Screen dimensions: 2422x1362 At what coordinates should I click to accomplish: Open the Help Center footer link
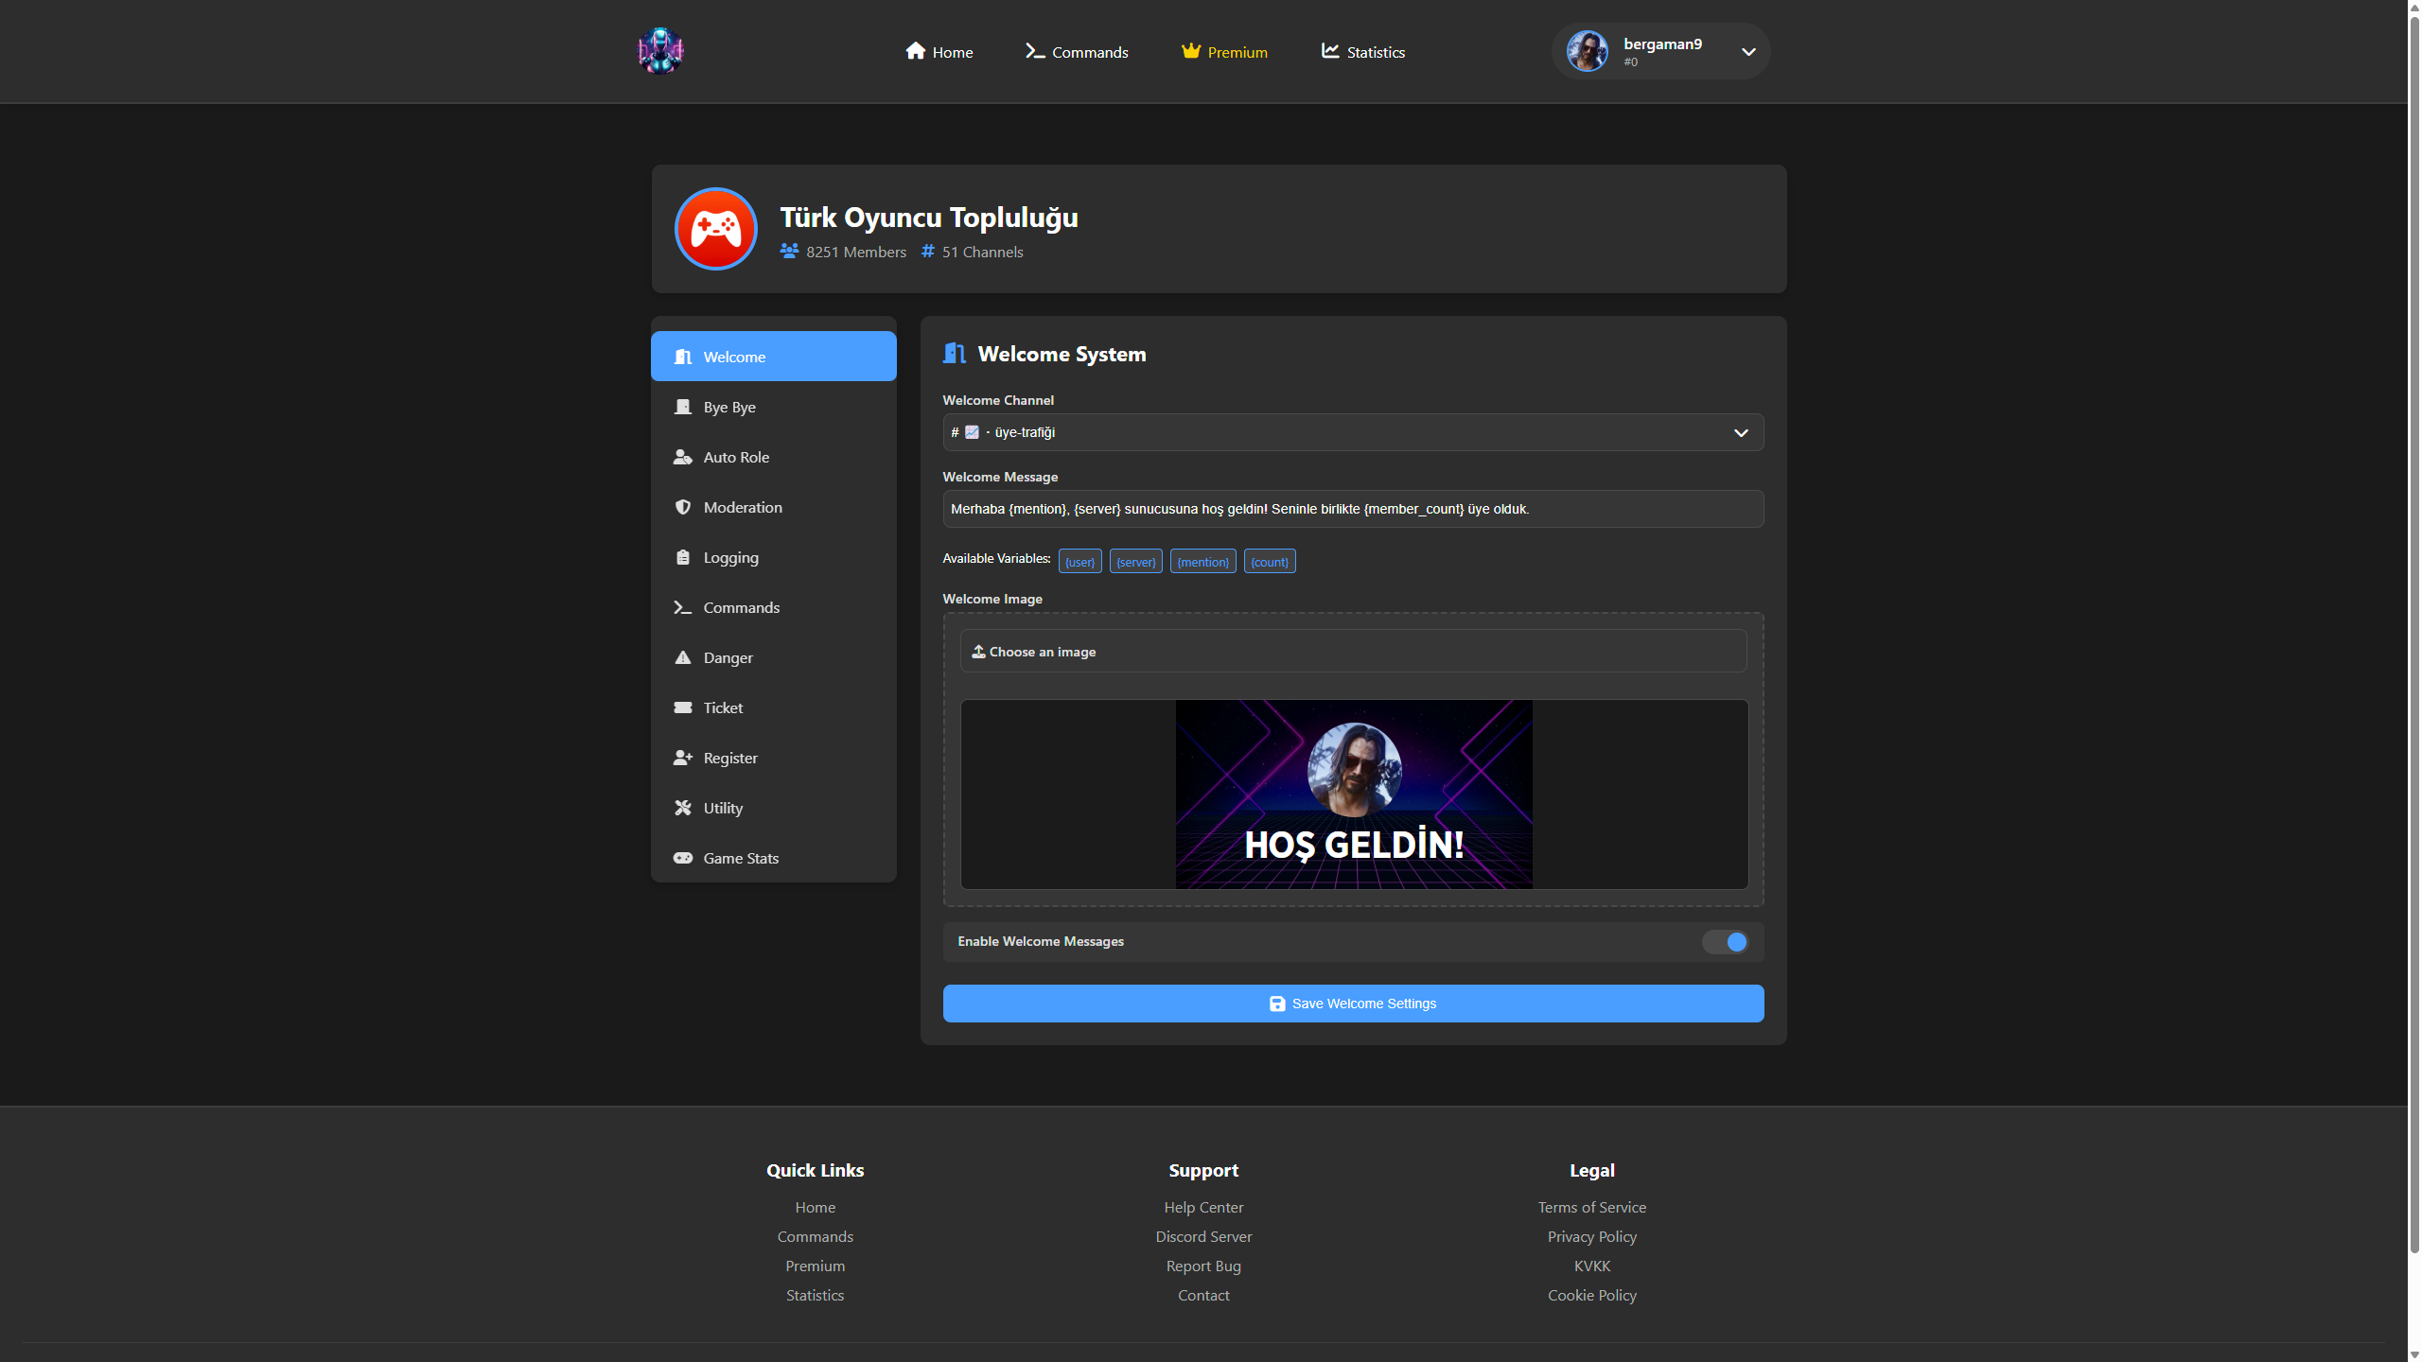(1203, 1207)
